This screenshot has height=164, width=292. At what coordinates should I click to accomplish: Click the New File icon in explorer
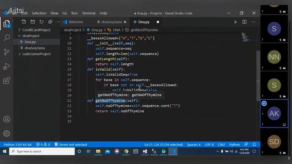[24, 22]
